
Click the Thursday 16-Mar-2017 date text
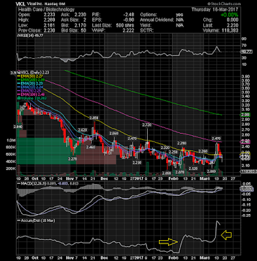pos(214,9)
